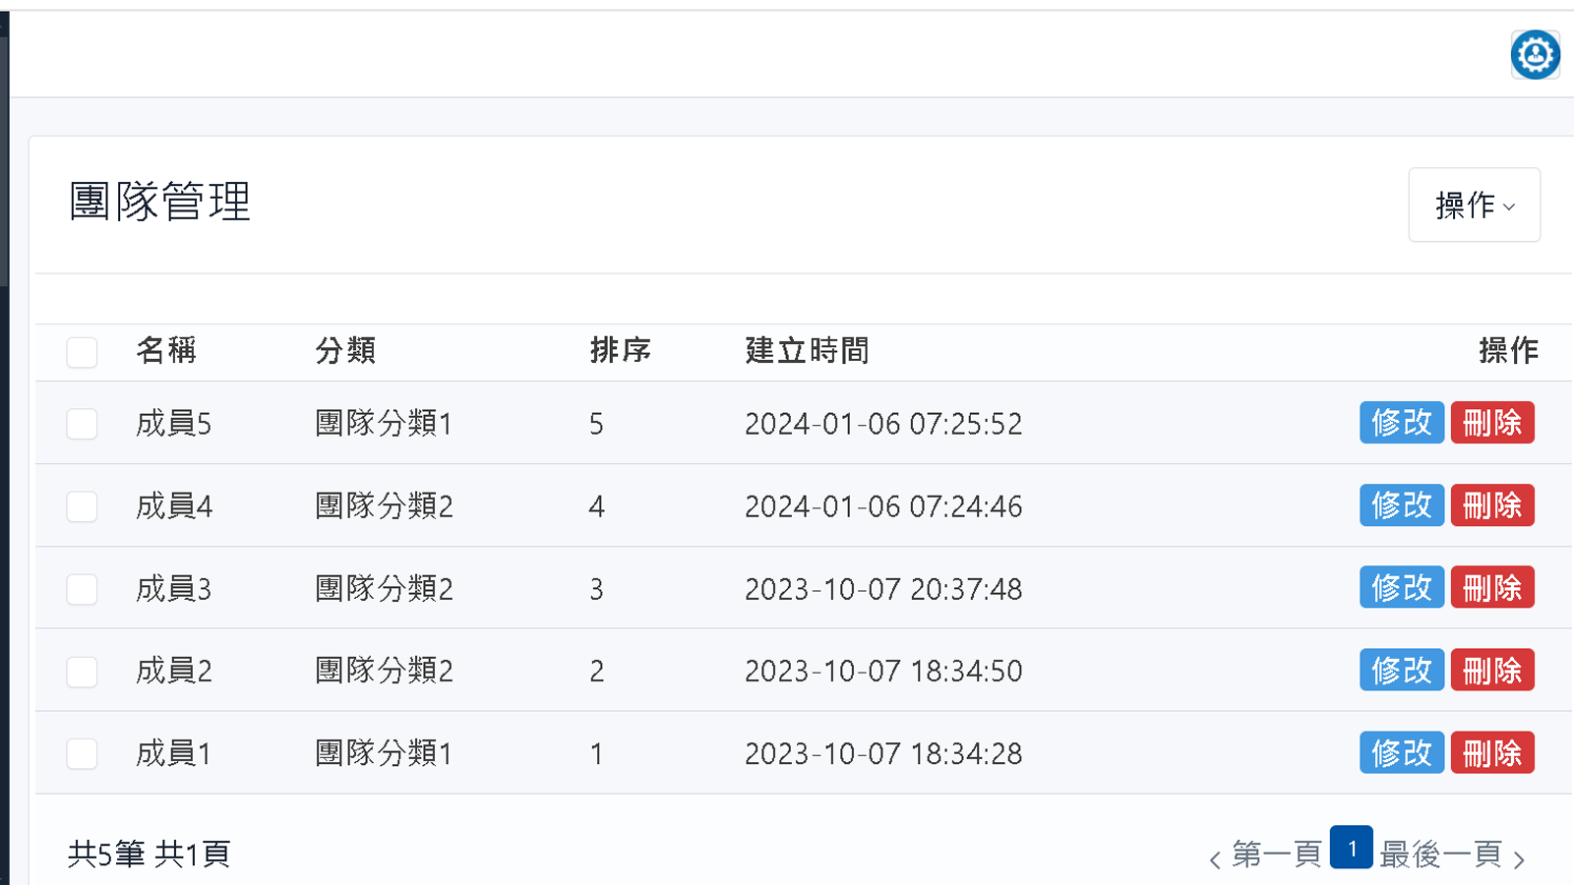Click the name cell 成員4
This screenshot has width=1574, height=885.
[174, 506]
